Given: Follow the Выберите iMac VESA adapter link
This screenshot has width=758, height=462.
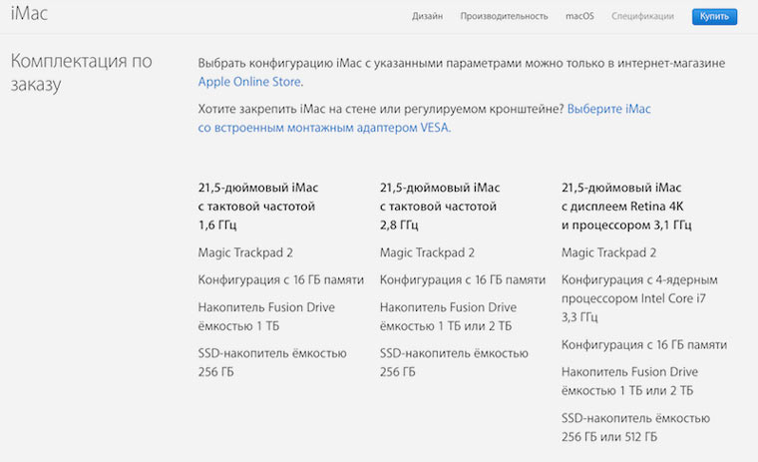Looking at the screenshot, I should 608,109.
